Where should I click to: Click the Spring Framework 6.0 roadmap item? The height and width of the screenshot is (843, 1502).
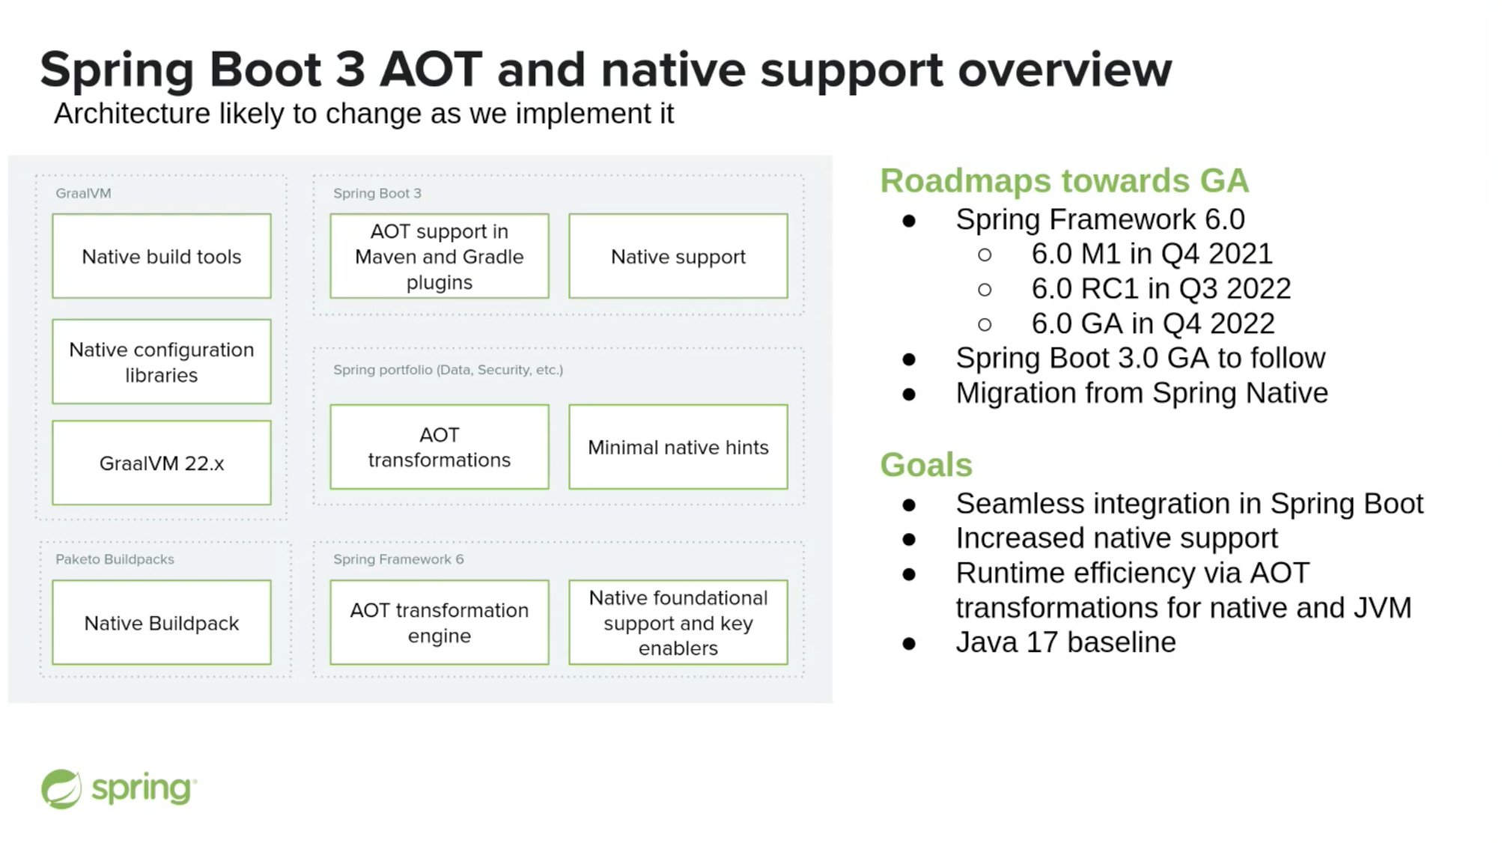coord(1097,219)
